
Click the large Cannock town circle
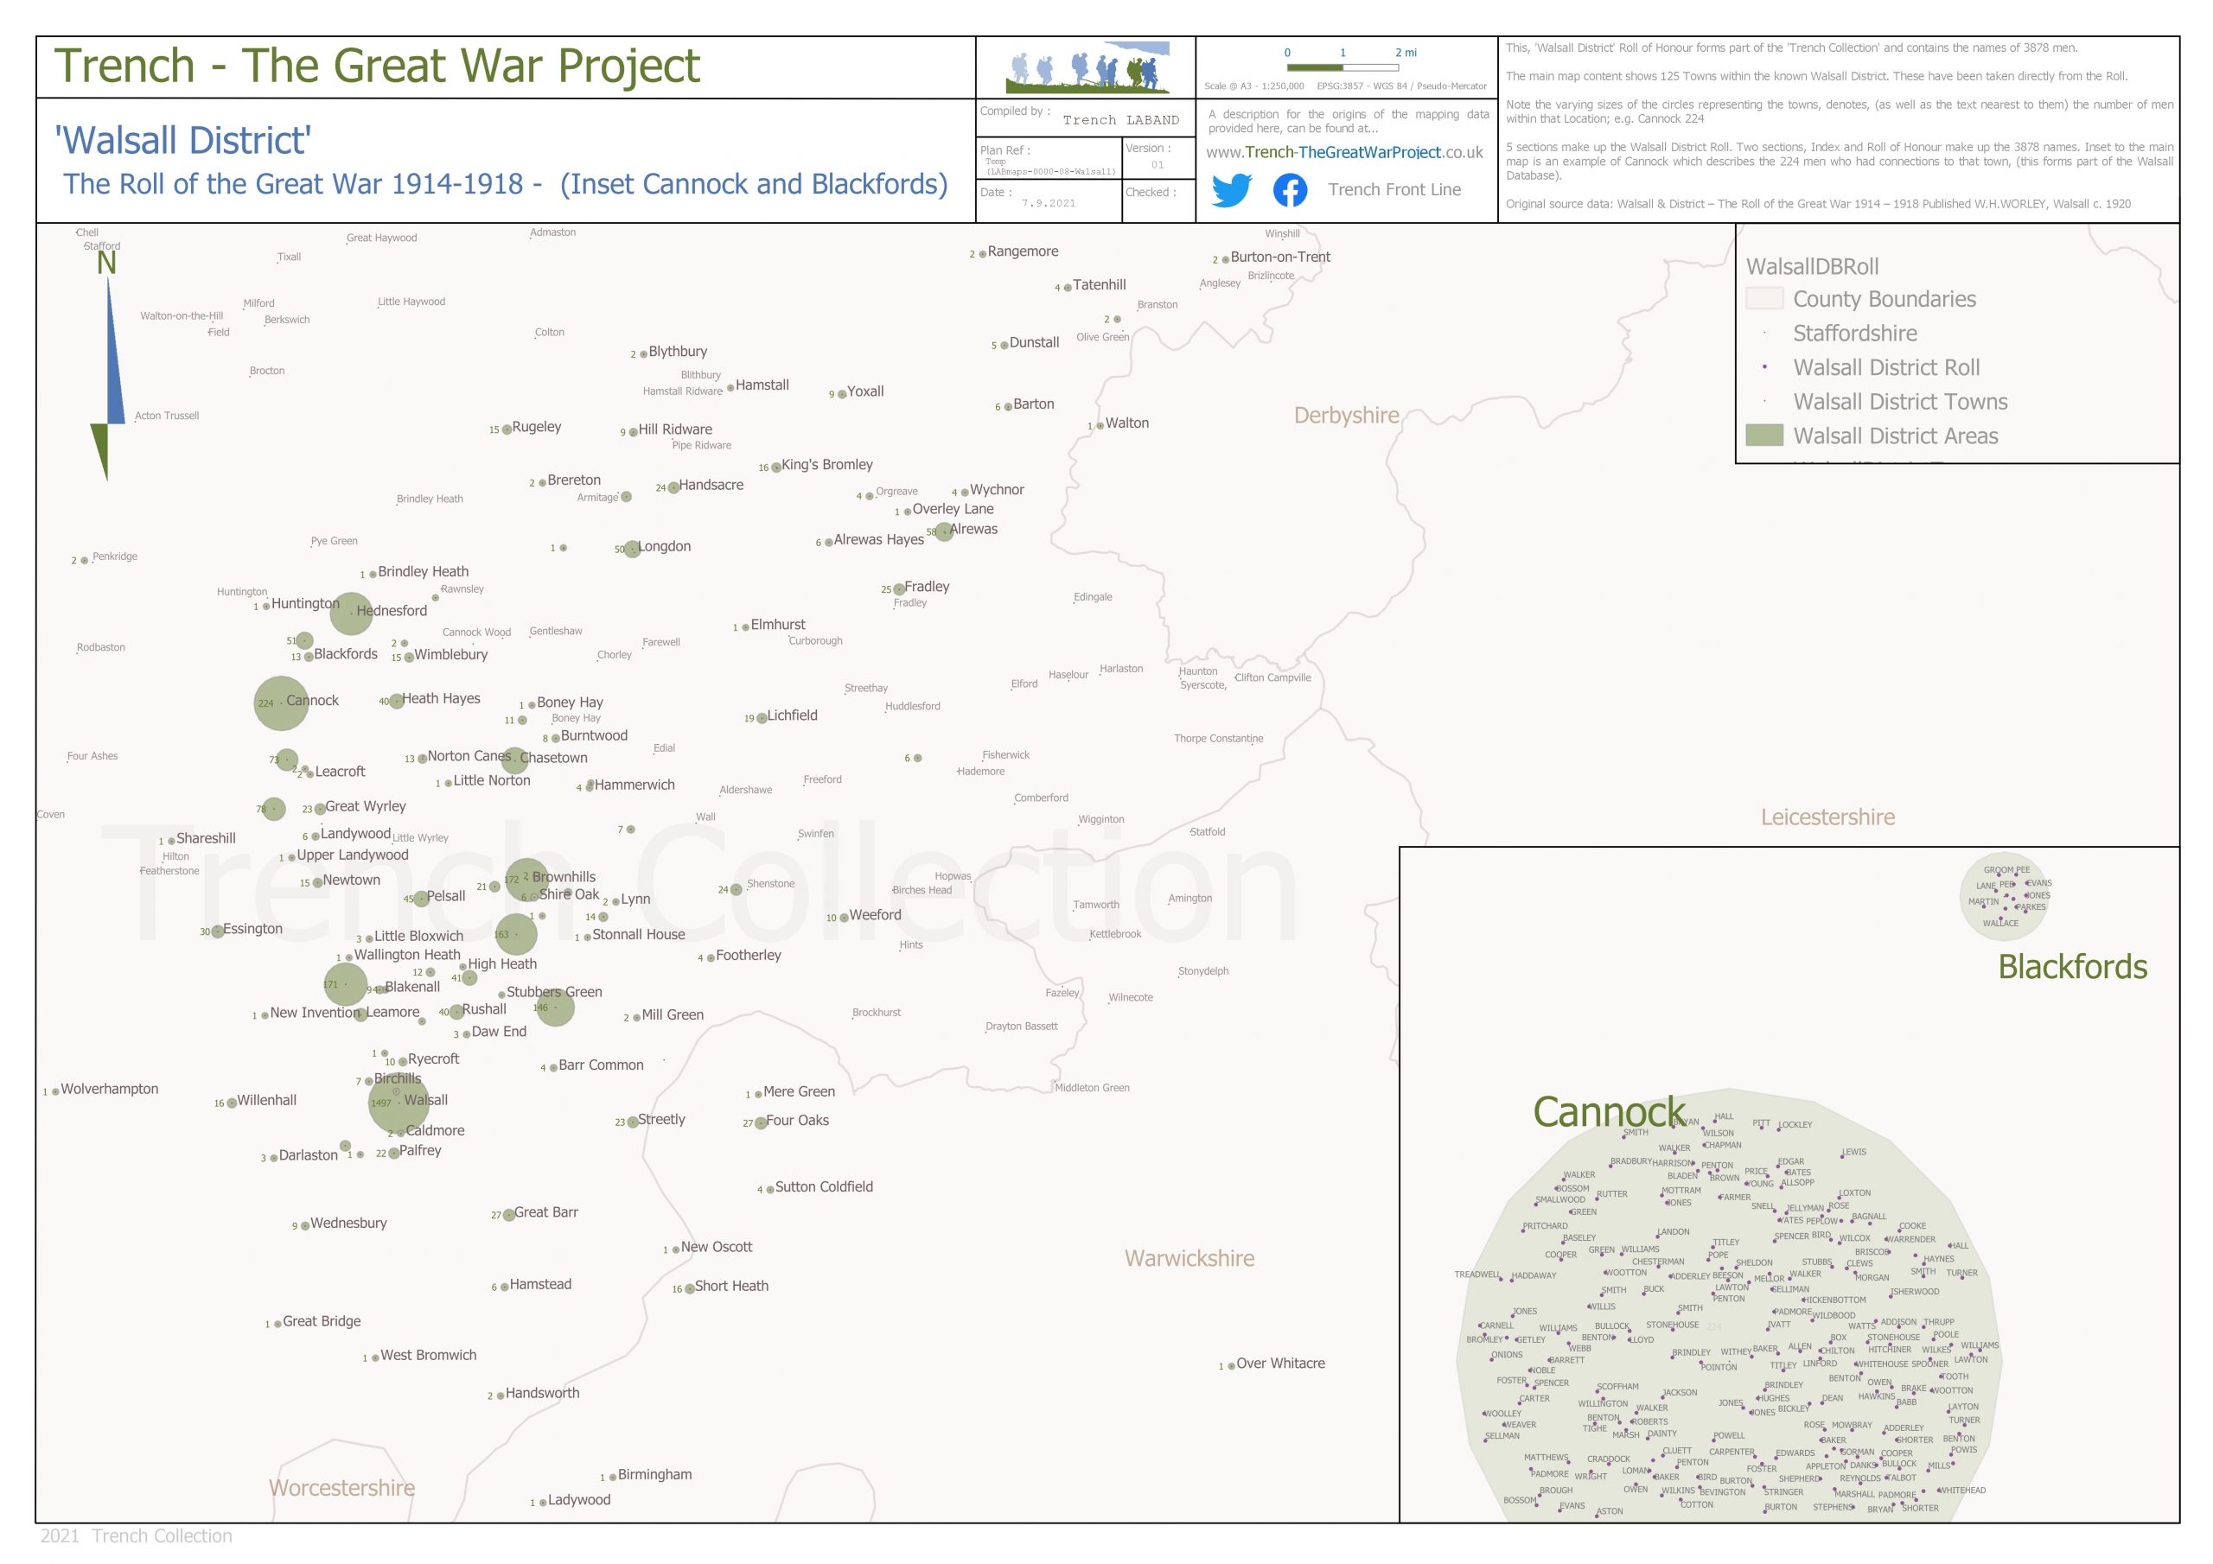pyautogui.click(x=280, y=703)
